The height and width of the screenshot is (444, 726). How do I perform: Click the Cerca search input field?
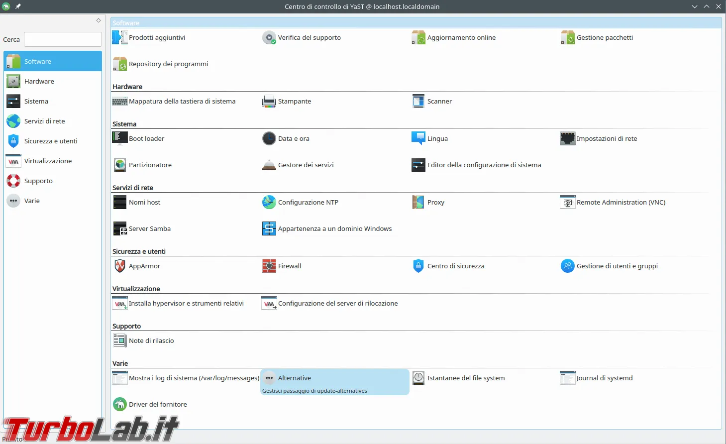tap(63, 39)
